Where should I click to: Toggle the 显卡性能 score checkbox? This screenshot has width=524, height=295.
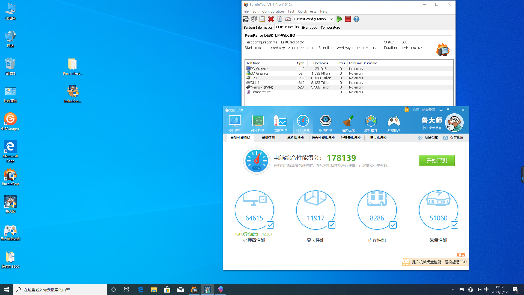[x=332, y=225]
